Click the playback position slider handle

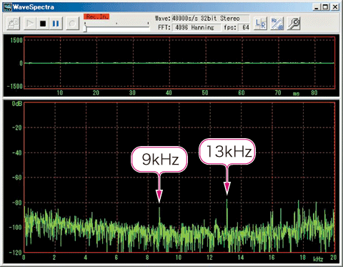(x=85, y=29)
